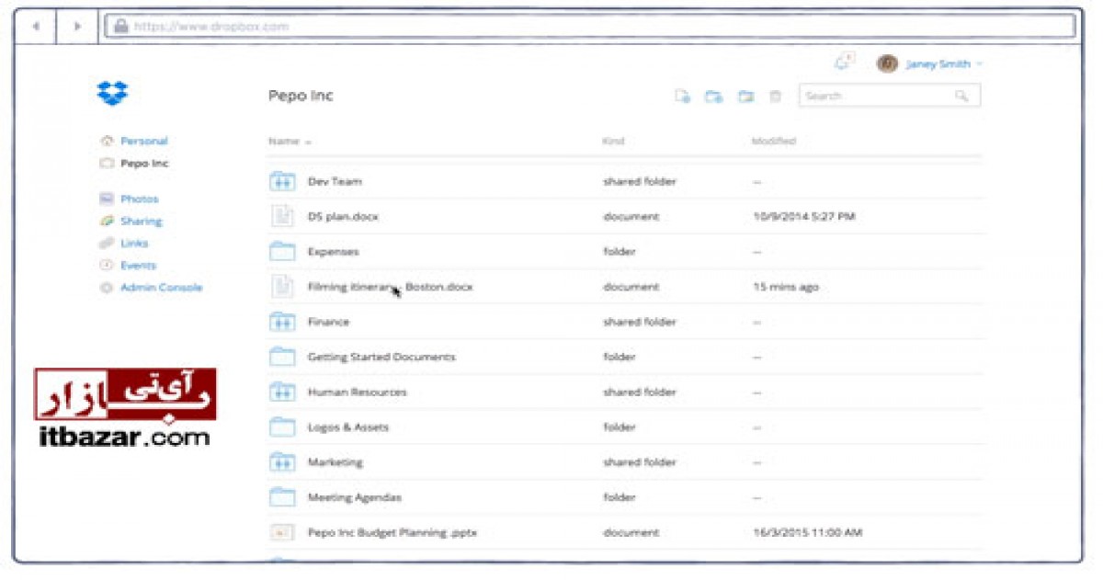Open Events in the sidebar
Image resolution: width=1103 pixels, height=580 pixels.
point(138,265)
